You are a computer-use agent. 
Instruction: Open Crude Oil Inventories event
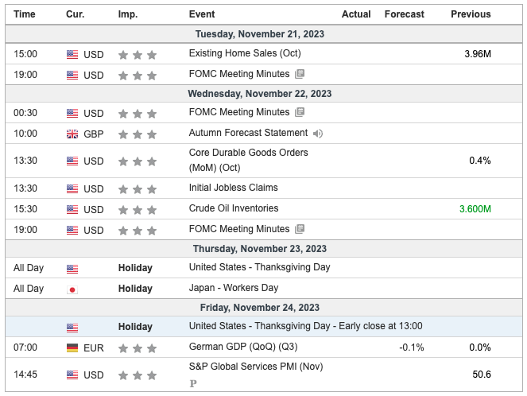click(x=234, y=208)
